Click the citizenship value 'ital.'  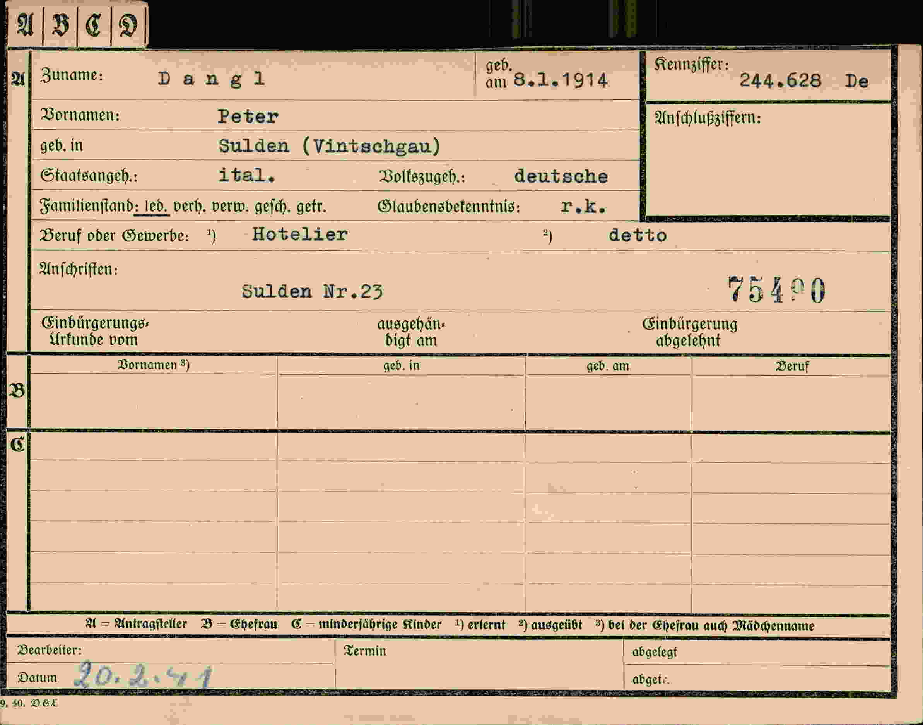(x=246, y=175)
